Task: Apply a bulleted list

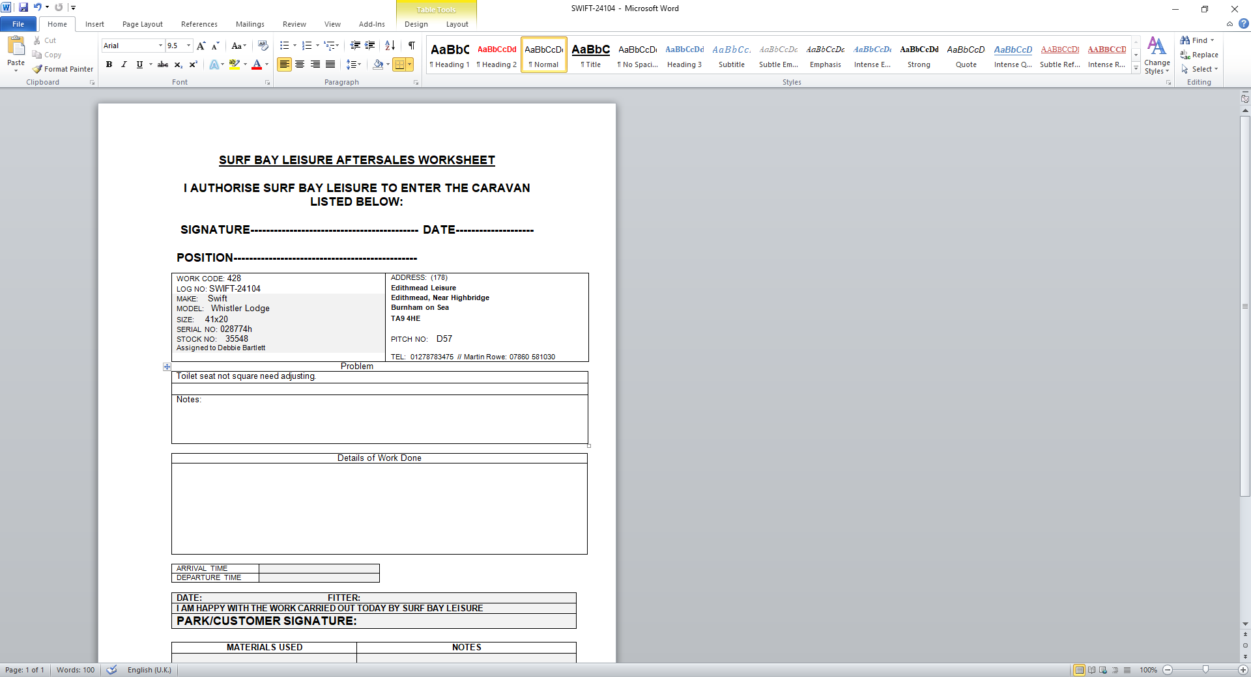Action: click(284, 46)
